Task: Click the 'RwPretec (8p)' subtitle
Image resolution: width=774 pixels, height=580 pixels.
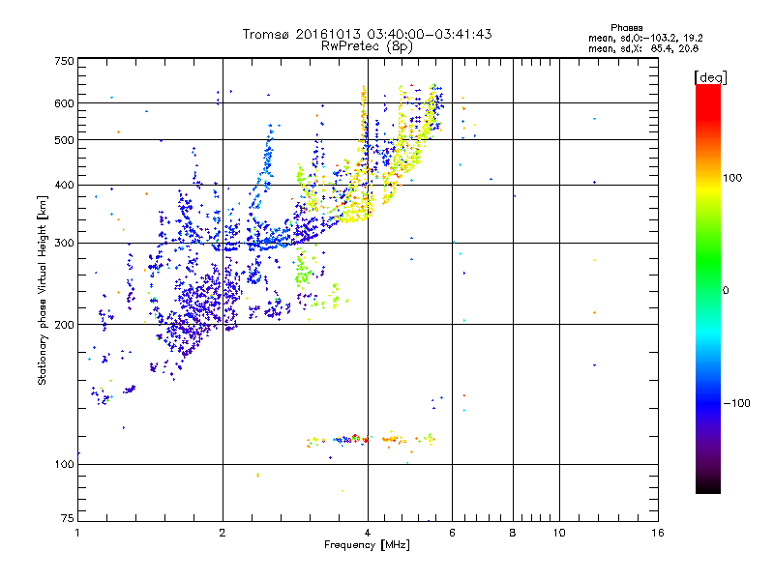Action: click(x=367, y=46)
